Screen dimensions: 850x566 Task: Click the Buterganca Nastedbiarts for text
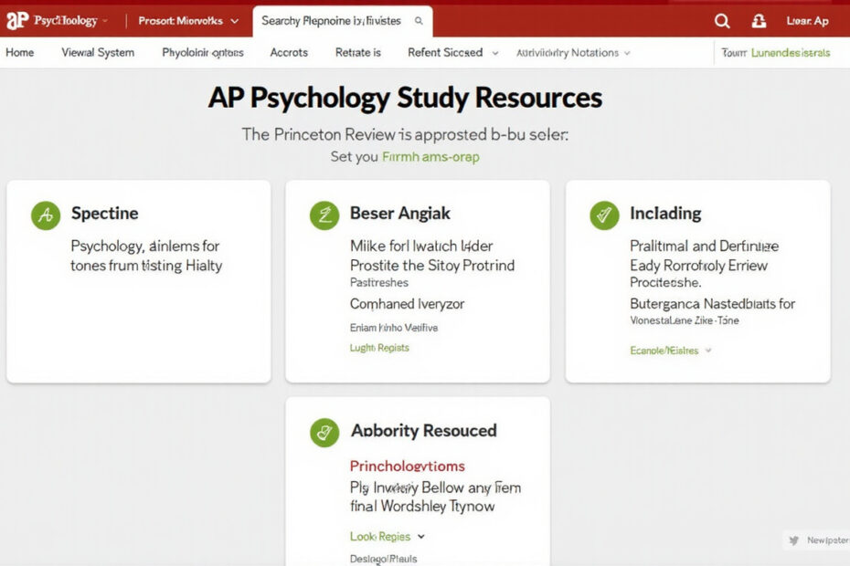coord(712,304)
